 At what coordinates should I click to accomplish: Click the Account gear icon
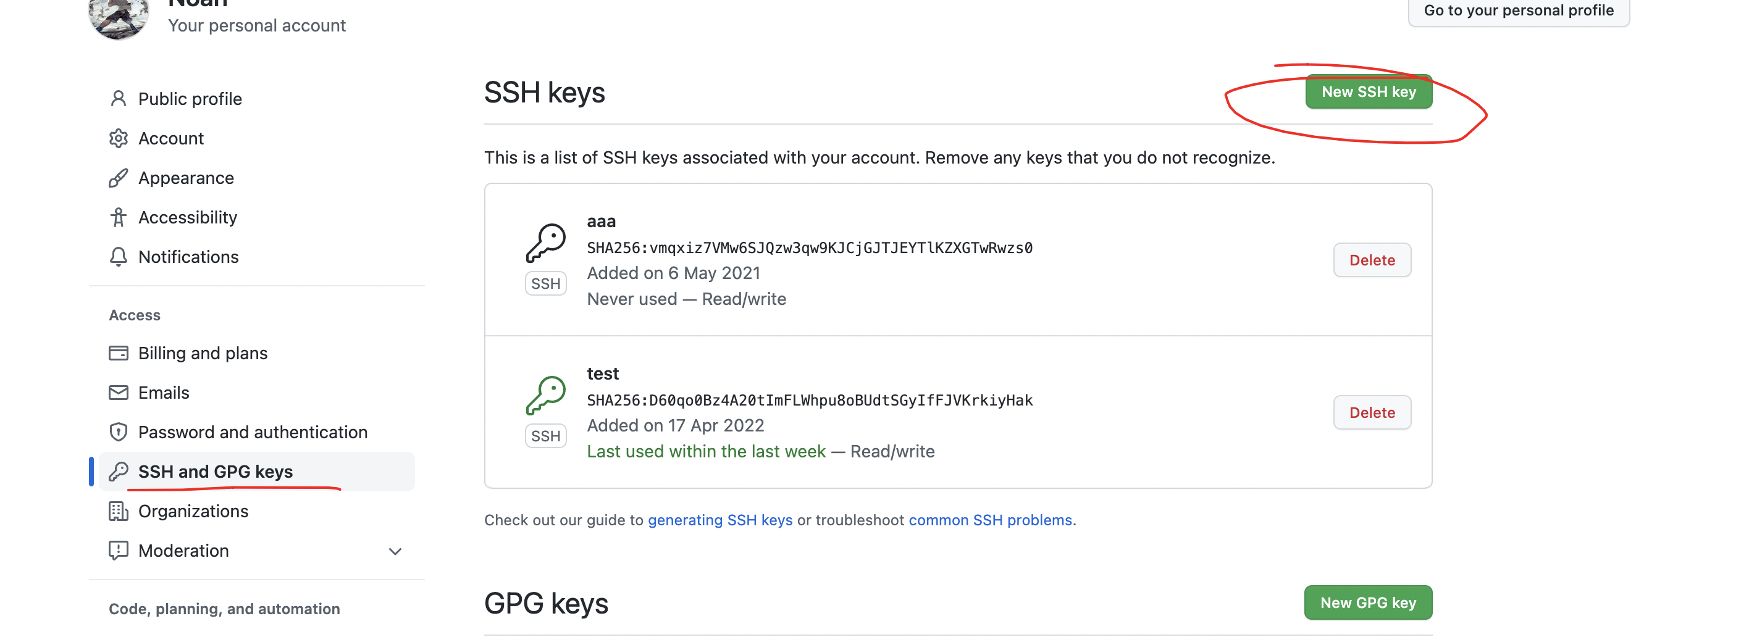(x=118, y=138)
